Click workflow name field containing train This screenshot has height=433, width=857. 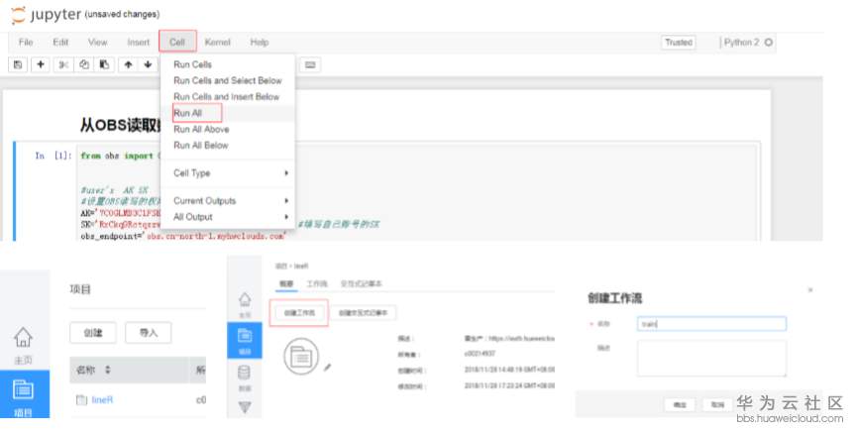(711, 324)
